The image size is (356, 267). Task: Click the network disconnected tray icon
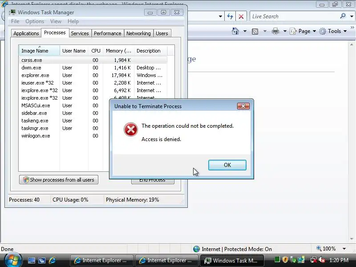tap(314, 260)
